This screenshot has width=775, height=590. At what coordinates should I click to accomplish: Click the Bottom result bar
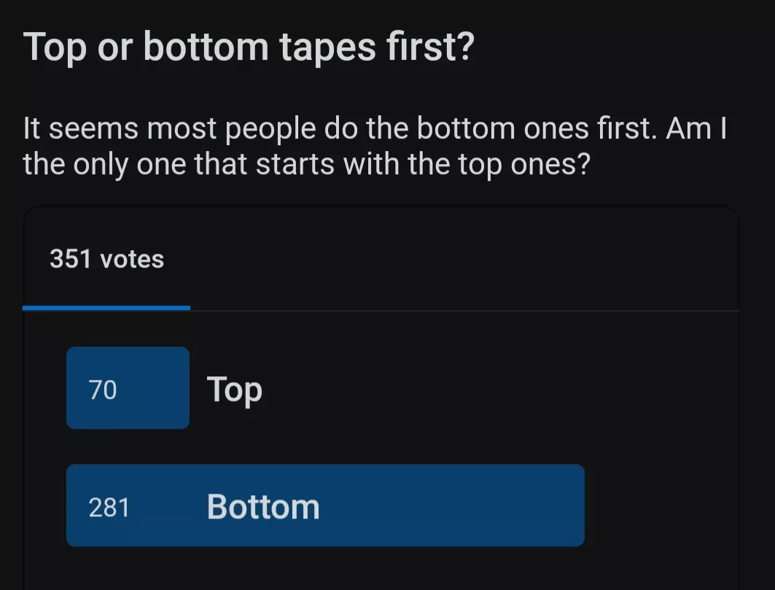tap(326, 505)
